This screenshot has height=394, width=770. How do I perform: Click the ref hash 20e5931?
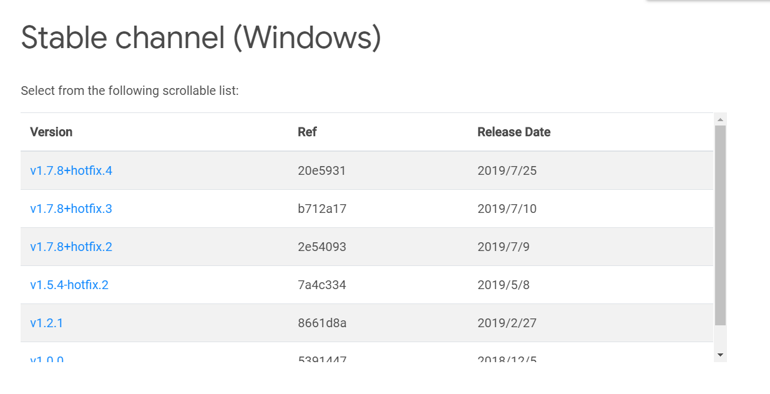[x=322, y=170]
